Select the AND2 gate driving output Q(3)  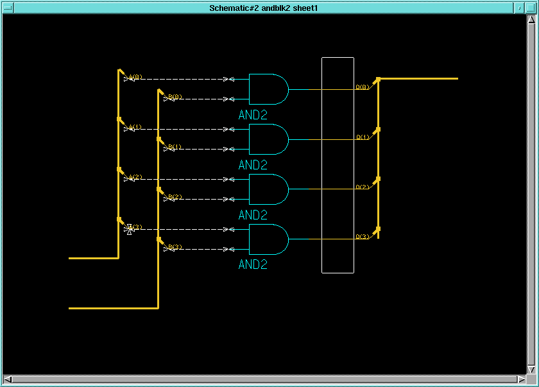pos(268,239)
